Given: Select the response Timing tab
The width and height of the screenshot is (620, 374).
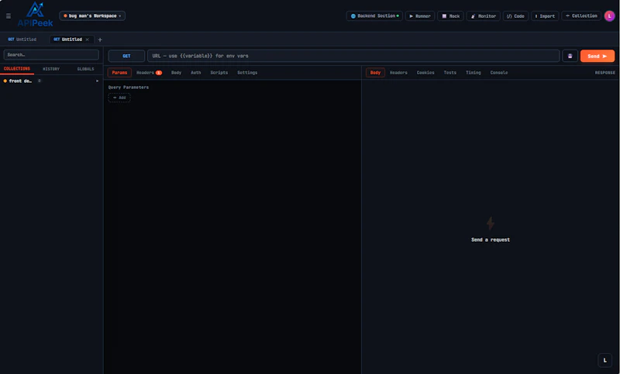Looking at the screenshot, I should click(x=473, y=73).
